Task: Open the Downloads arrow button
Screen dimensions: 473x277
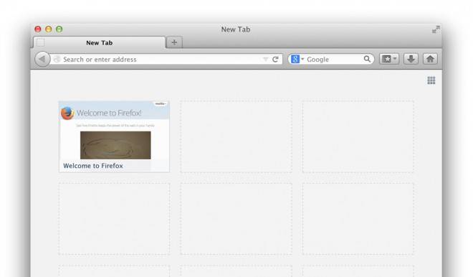Action: (x=411, y=59)
